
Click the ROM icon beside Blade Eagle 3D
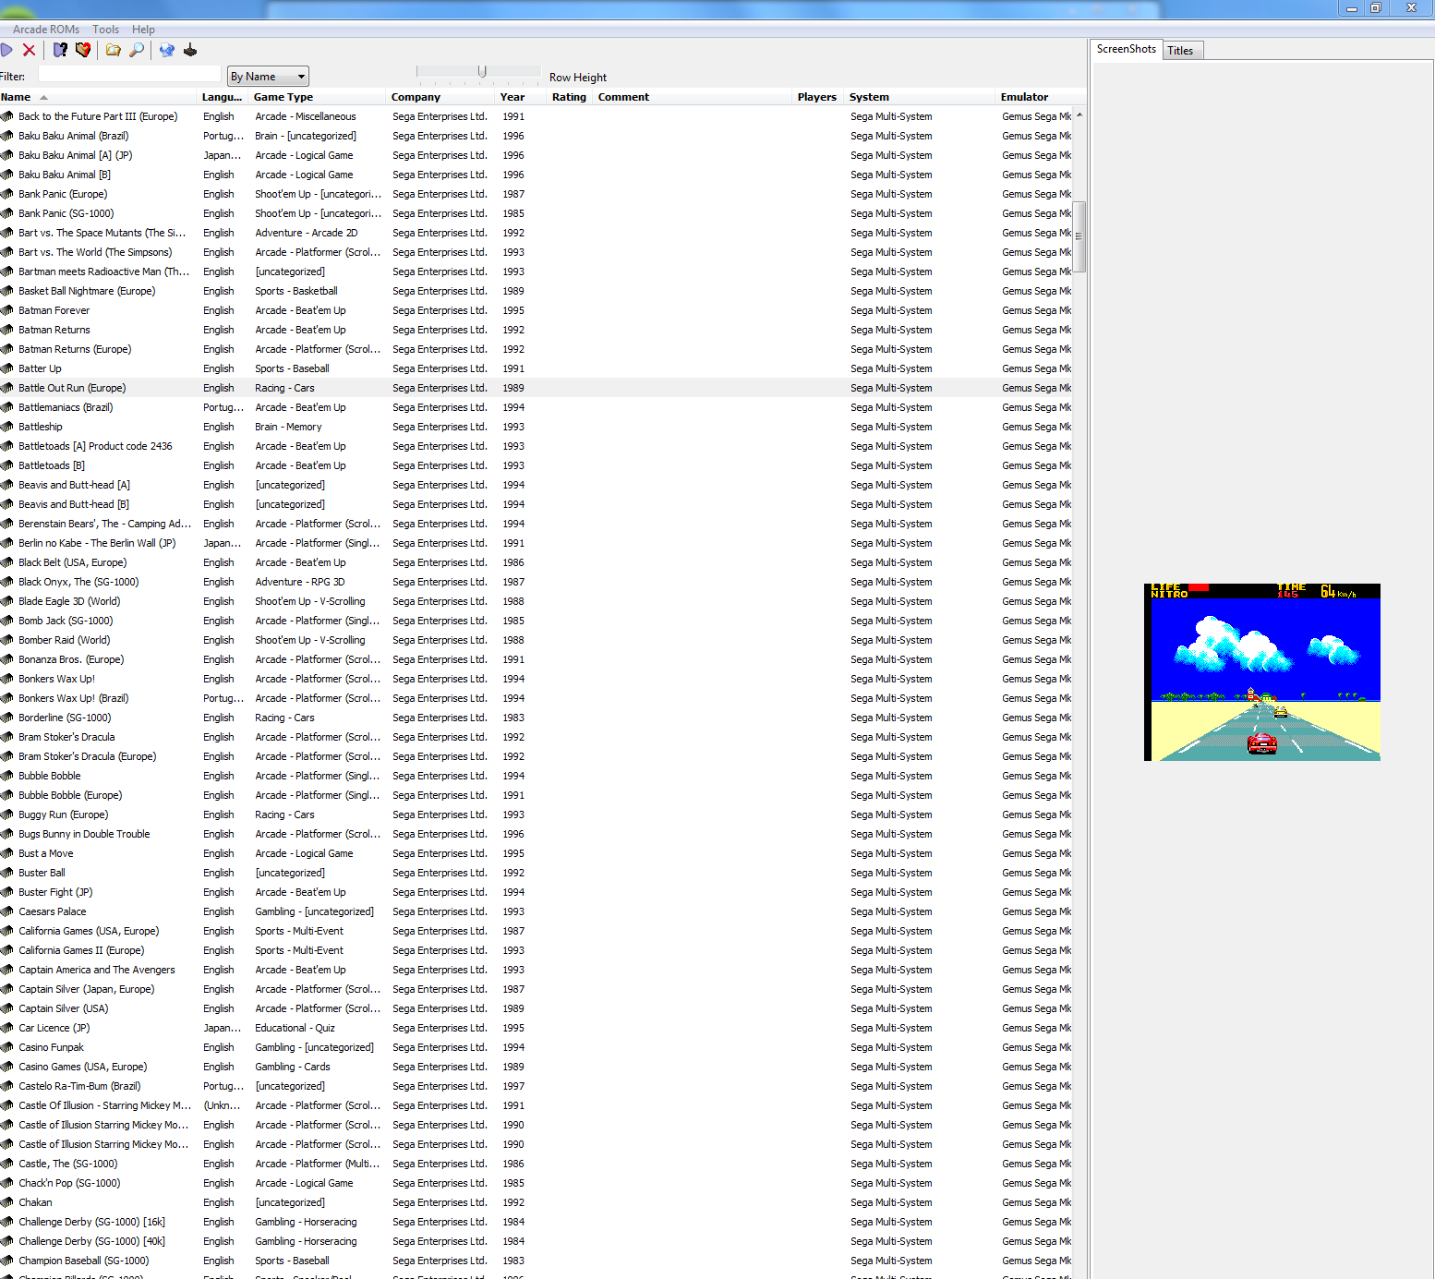click(x=7, y=601)
